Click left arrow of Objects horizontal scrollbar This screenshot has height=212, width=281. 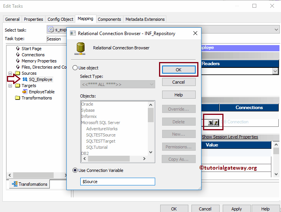[85, 159]
